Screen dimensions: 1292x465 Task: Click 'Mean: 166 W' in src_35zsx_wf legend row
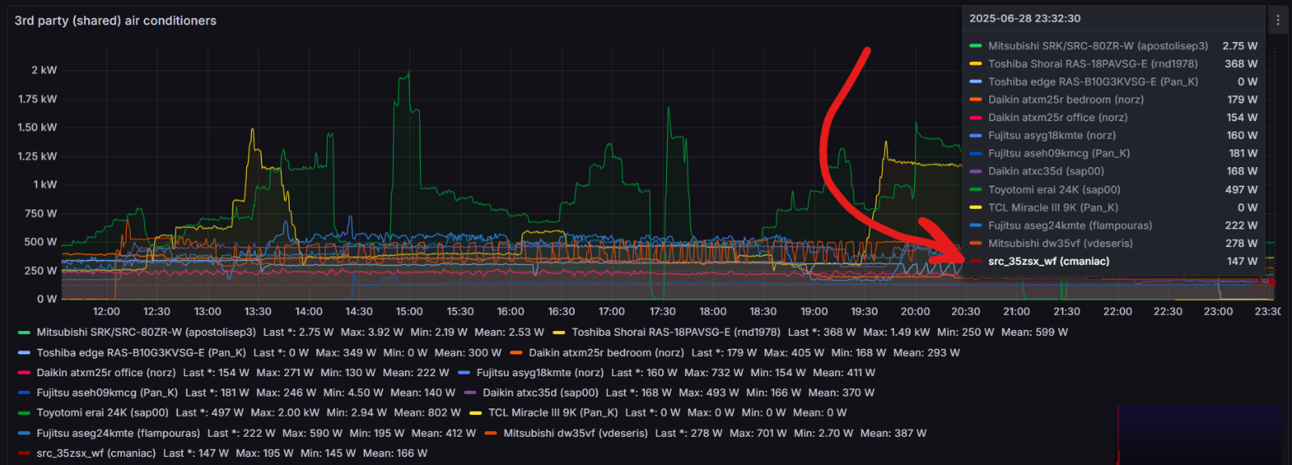click(x=395, y=454)
